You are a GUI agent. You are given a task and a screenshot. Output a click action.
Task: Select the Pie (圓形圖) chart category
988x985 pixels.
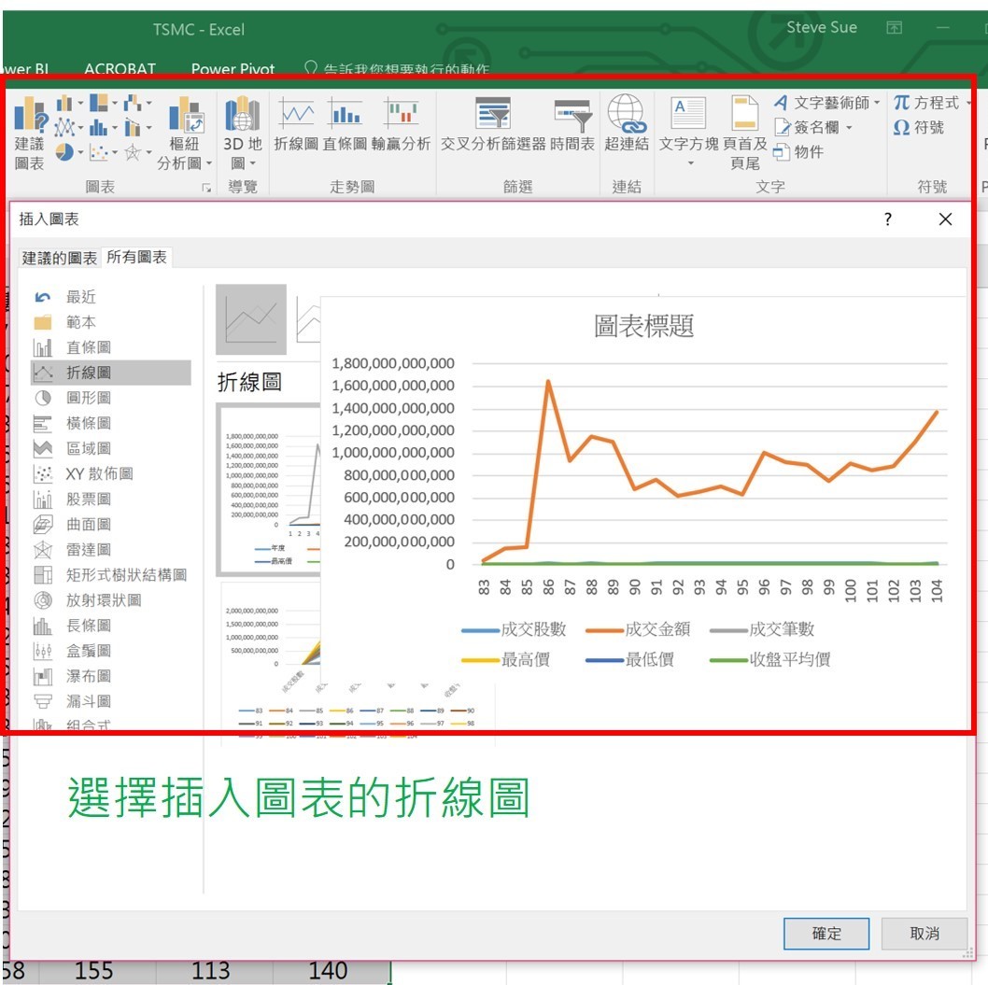[110, 398]
